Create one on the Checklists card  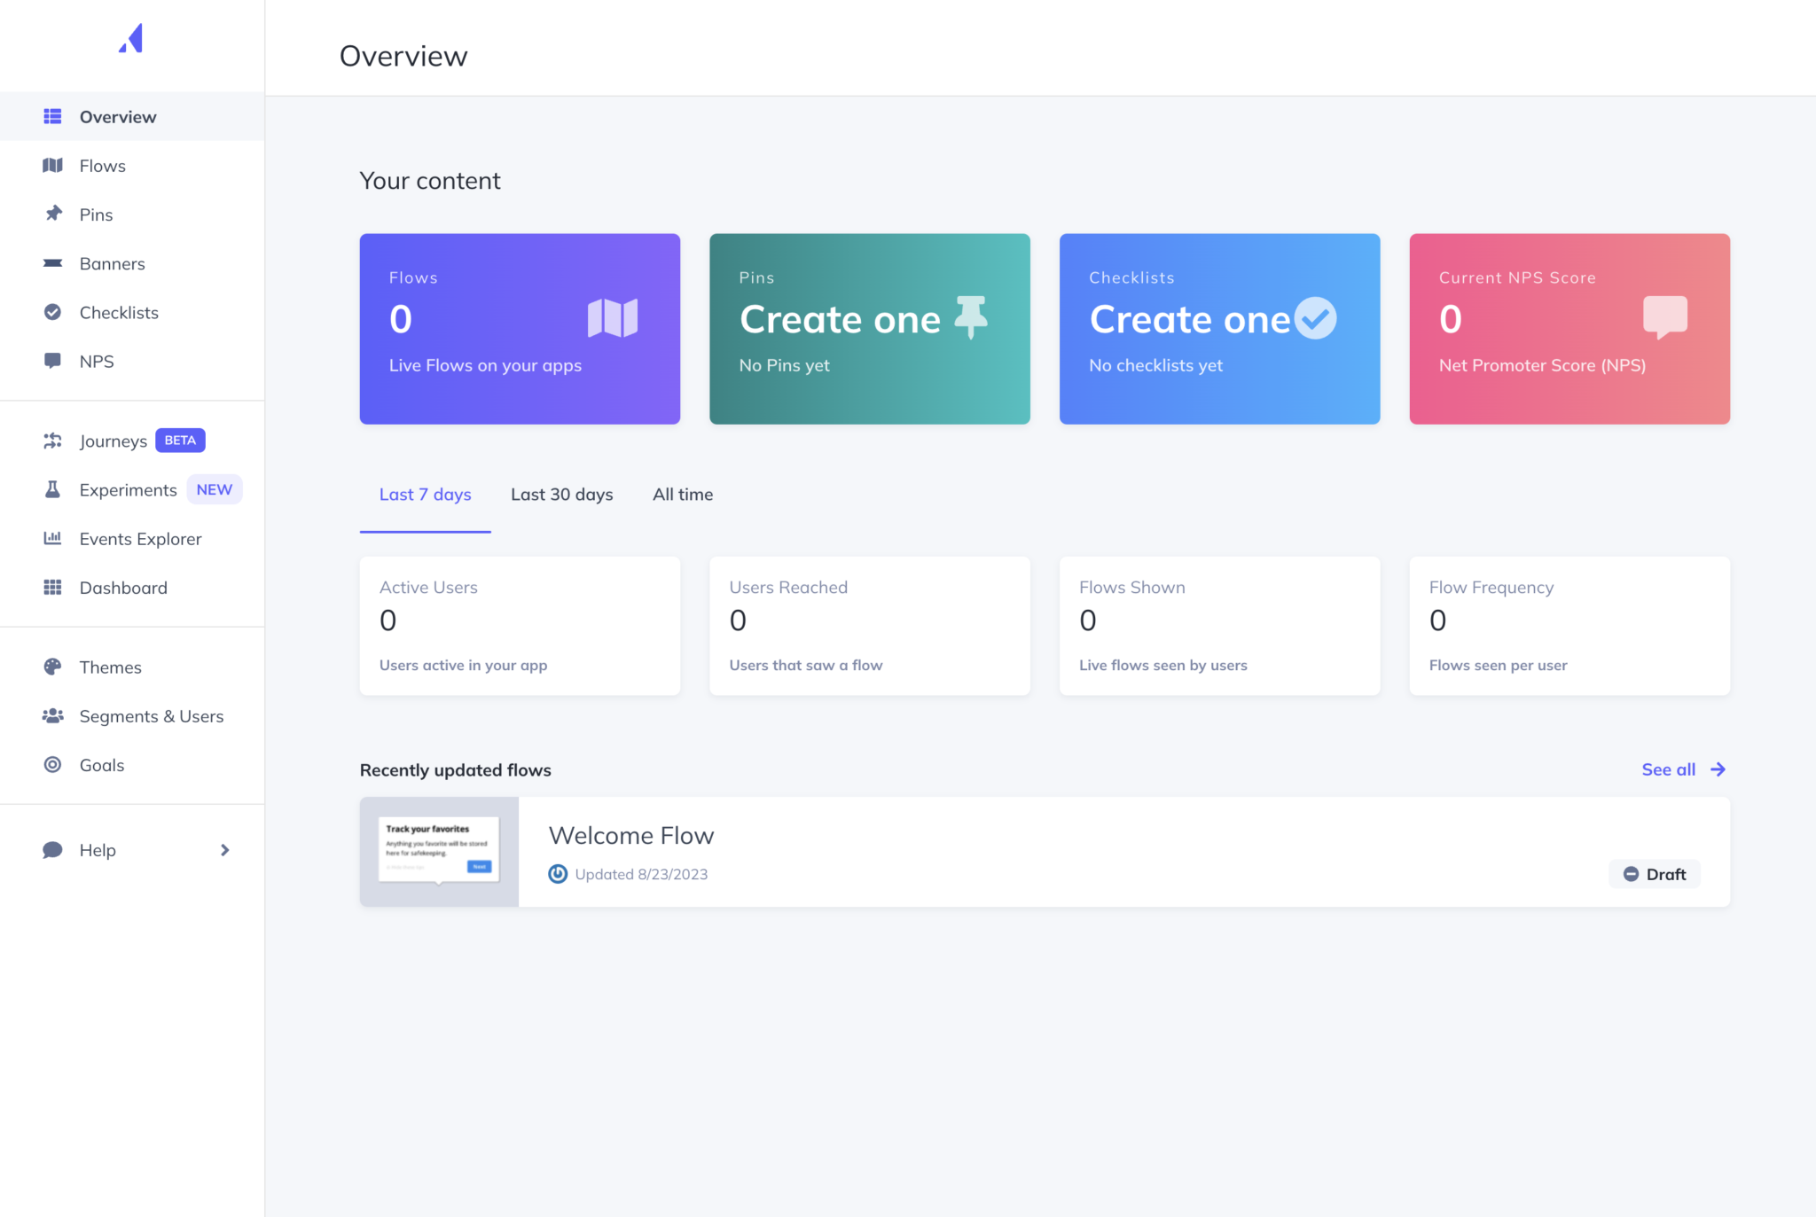point(1188,319)
